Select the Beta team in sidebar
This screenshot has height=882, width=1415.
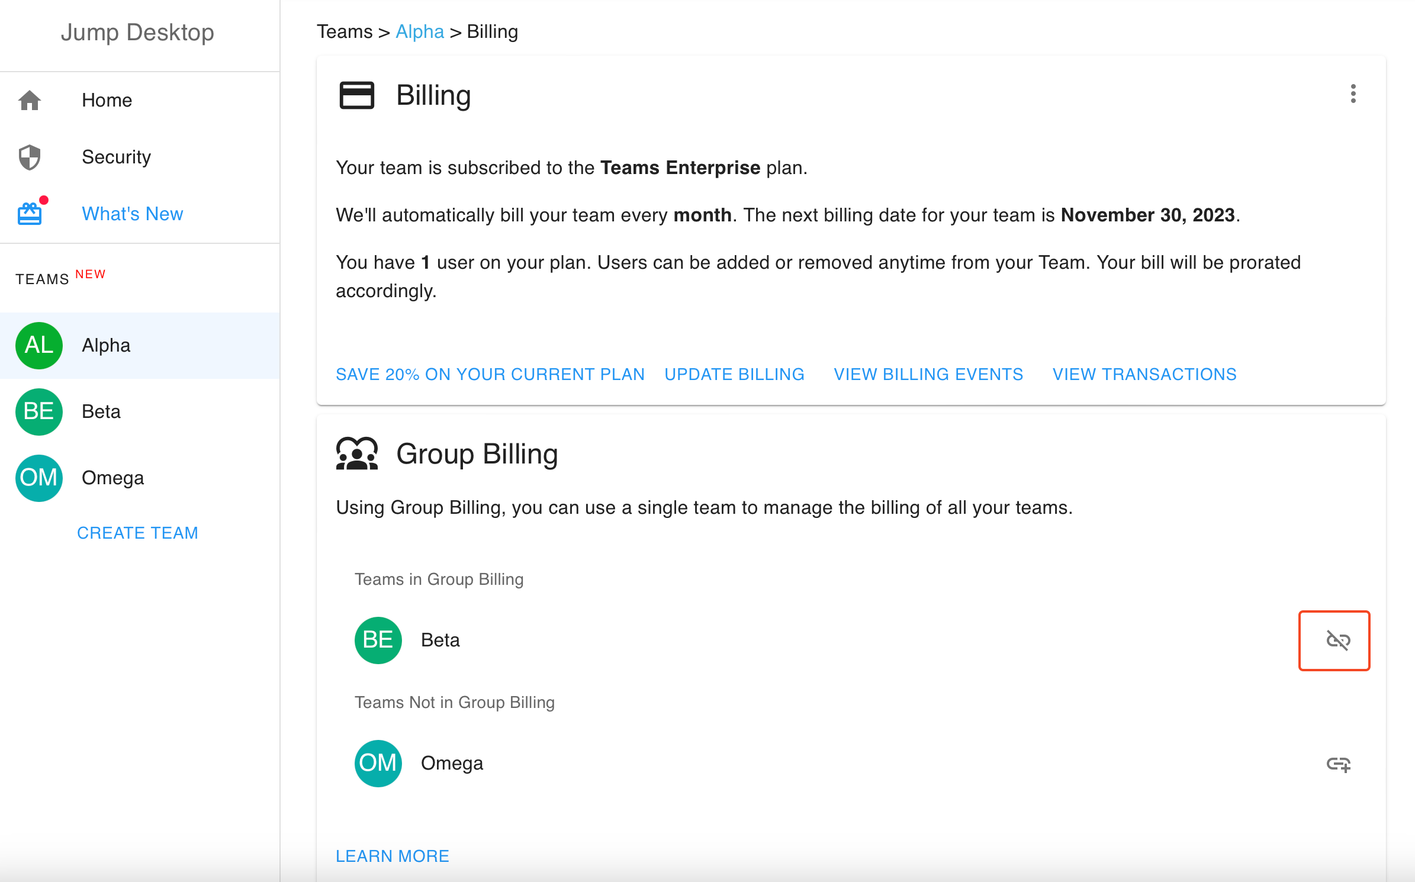(140, 411)
